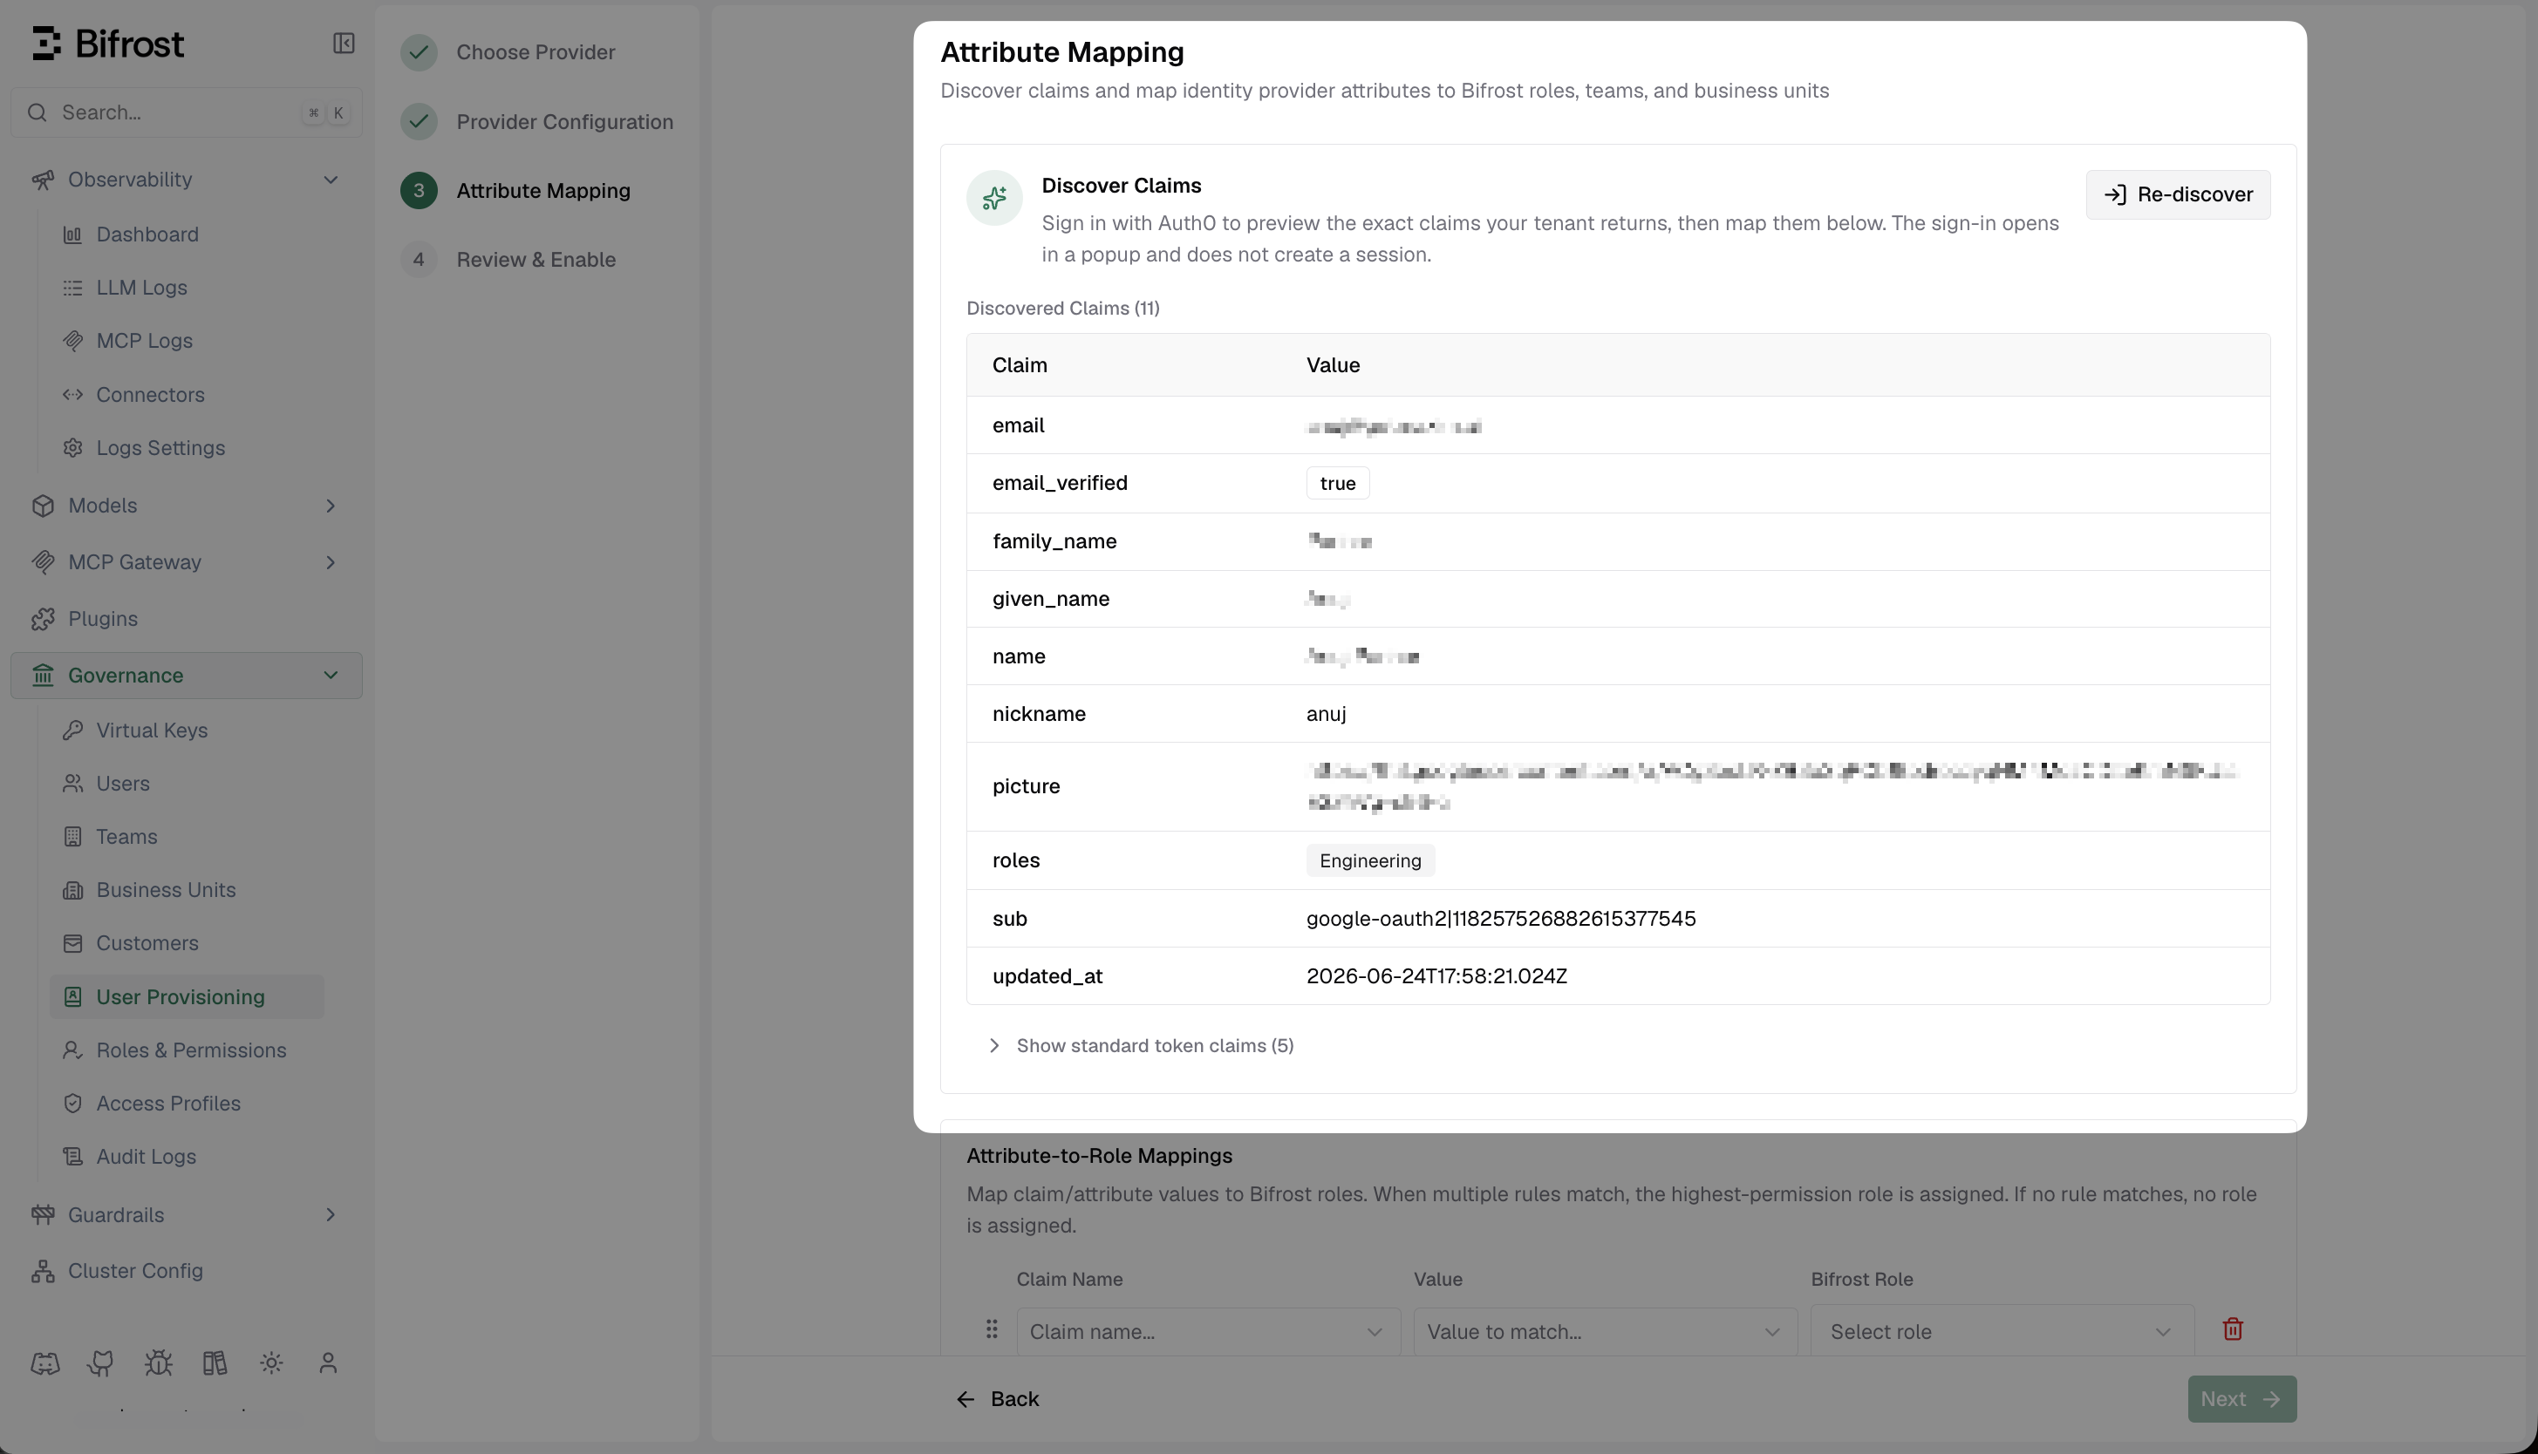The height and width of the screenshot is (1454, 2538).
Task: Select the Attribute Mapping step
Action: [515, 191]
